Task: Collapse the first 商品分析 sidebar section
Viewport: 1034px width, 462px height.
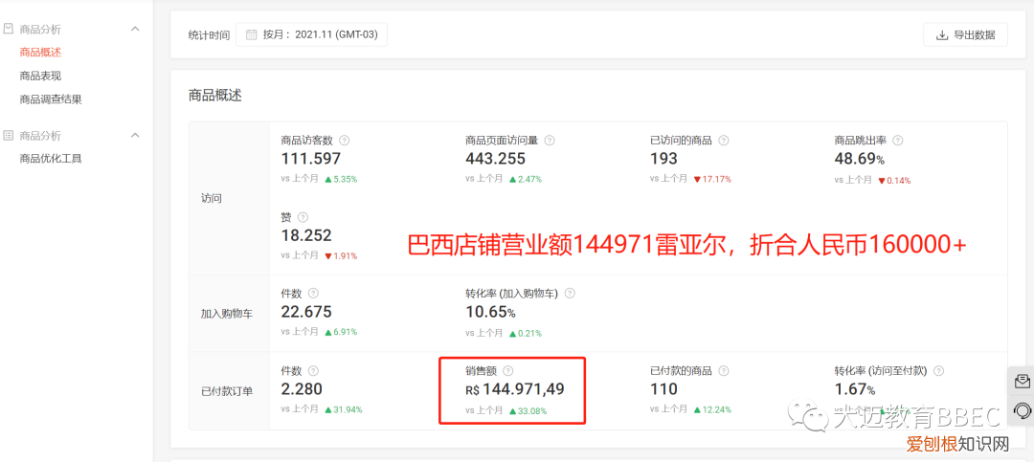Action: pos(135,29)
